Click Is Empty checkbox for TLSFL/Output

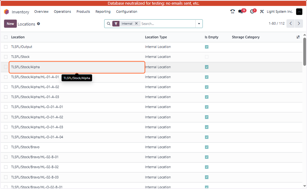pyautogui.click(x=207, y=47)
